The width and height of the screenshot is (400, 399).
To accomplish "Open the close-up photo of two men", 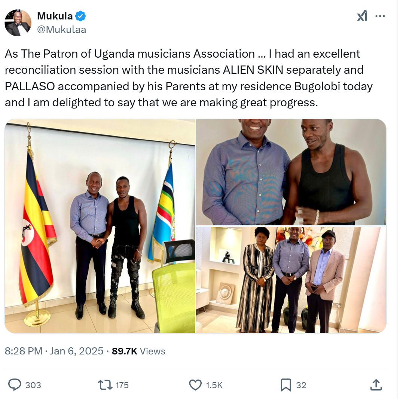I will 291,172.
